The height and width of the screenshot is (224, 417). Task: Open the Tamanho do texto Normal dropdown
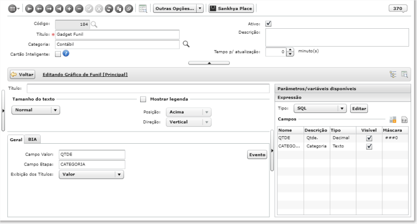pyautogui.click(x=36, y=110)
